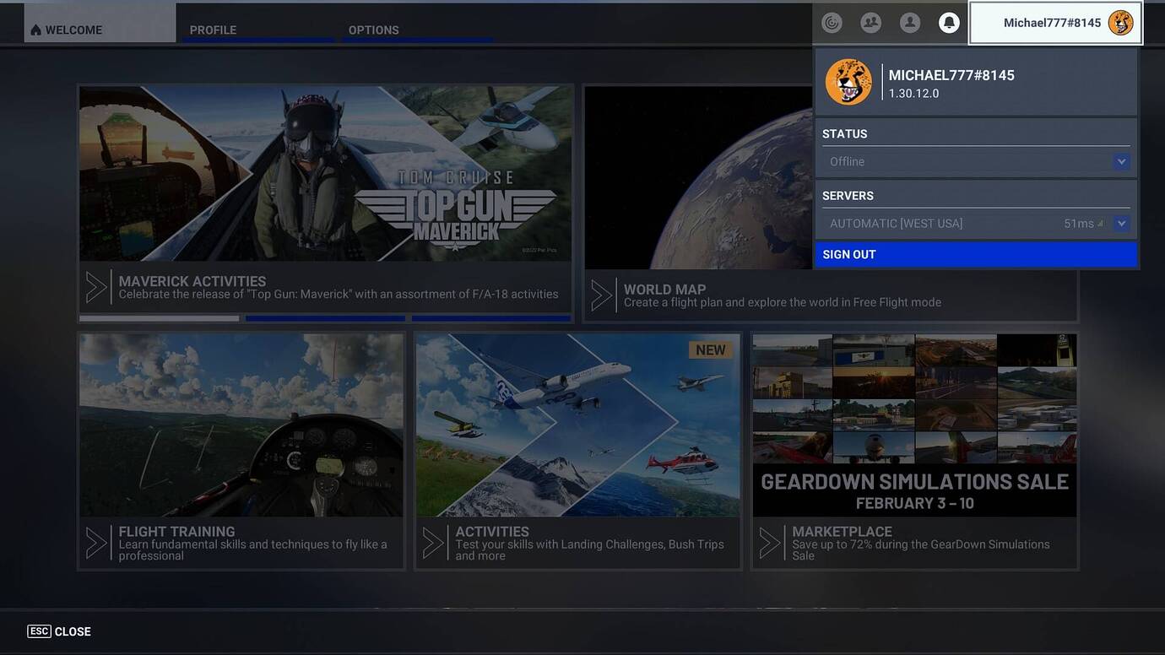1165x655 pixels.
Task: Select second carousel indicator under Maverick banner
Action: tap(325, 318)
